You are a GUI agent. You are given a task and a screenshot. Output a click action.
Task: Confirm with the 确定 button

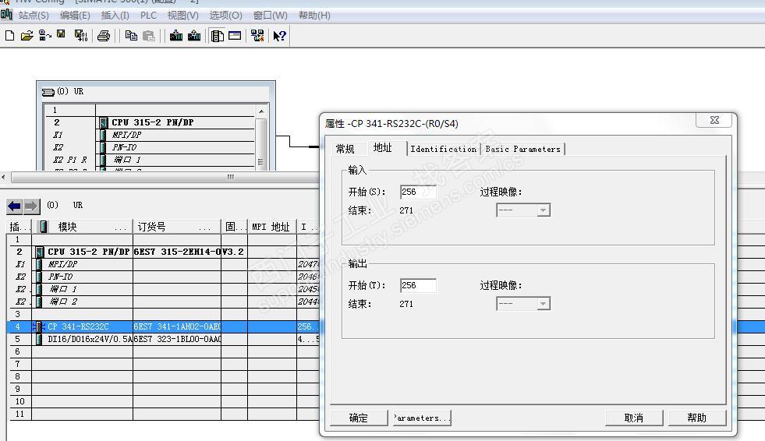(x=359, y=418)
